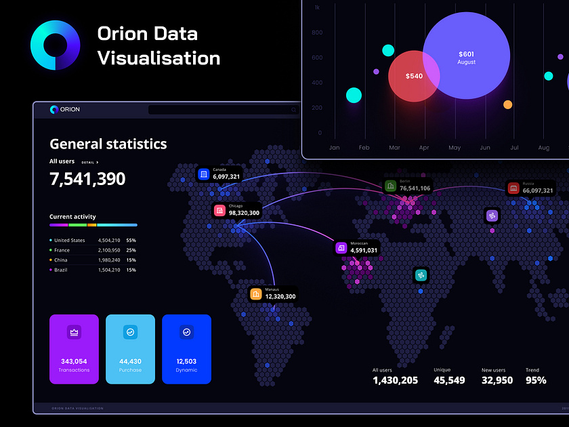Viewport: 569px width, 427px height.
Task: Click the ORION logo in the header
Action: (65, 109)
